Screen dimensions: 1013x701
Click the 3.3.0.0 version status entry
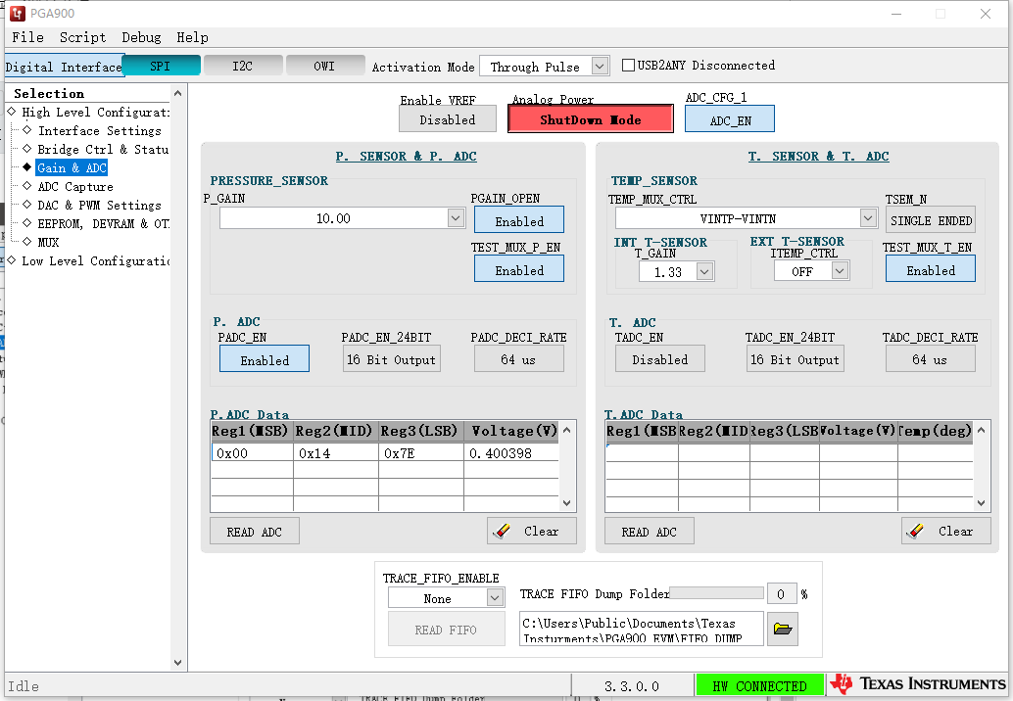[632, 685]
